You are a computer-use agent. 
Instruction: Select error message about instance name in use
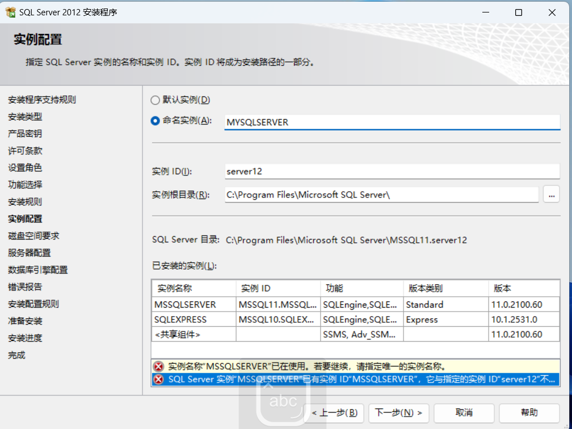click(x=356, y=366)
